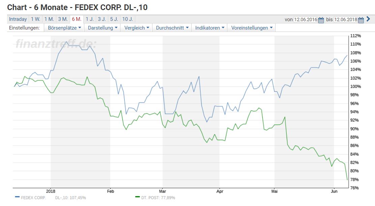The image size is (375, 206).
Task: Click the 'von' date field 12.06.2016
Action: (x=306, y=19)
